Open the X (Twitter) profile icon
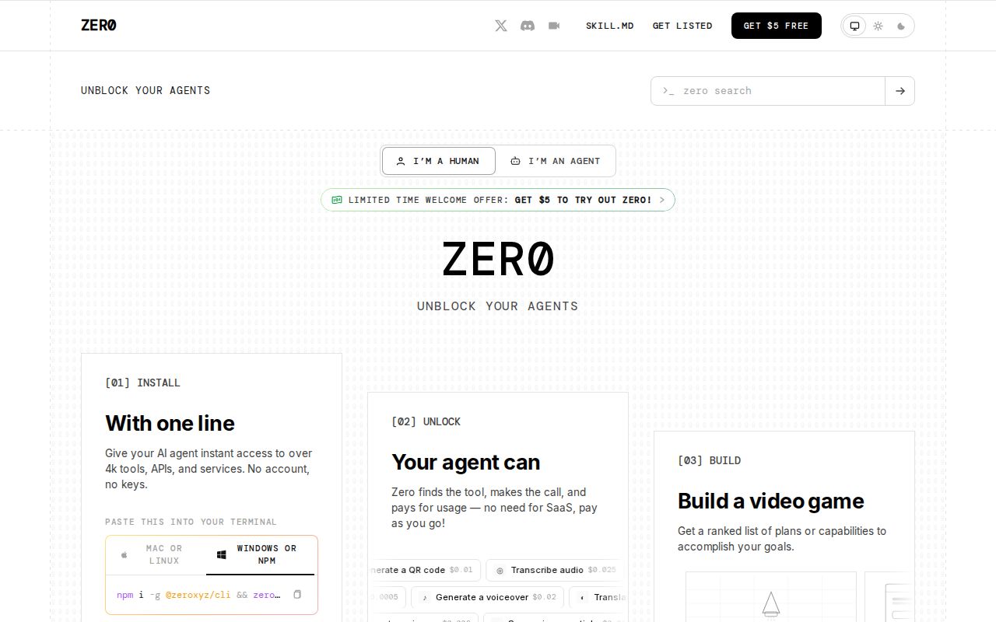Screen dimensions: 996x622 pos(501,26)
